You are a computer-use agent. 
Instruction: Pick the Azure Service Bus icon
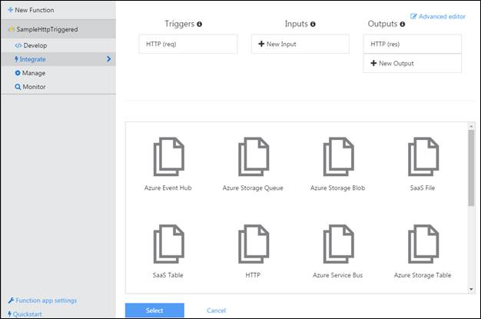tap(337, 244)
